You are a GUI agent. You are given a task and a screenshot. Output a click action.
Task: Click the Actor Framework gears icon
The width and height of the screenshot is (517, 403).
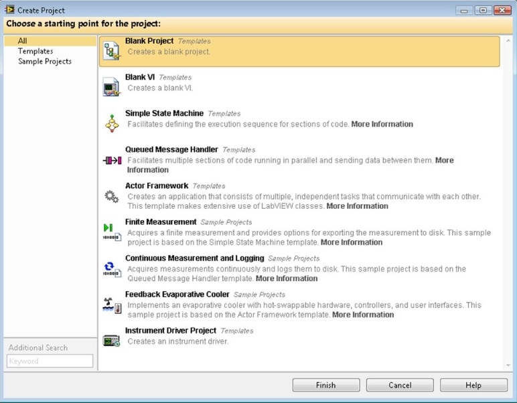(x=111, y=196)
